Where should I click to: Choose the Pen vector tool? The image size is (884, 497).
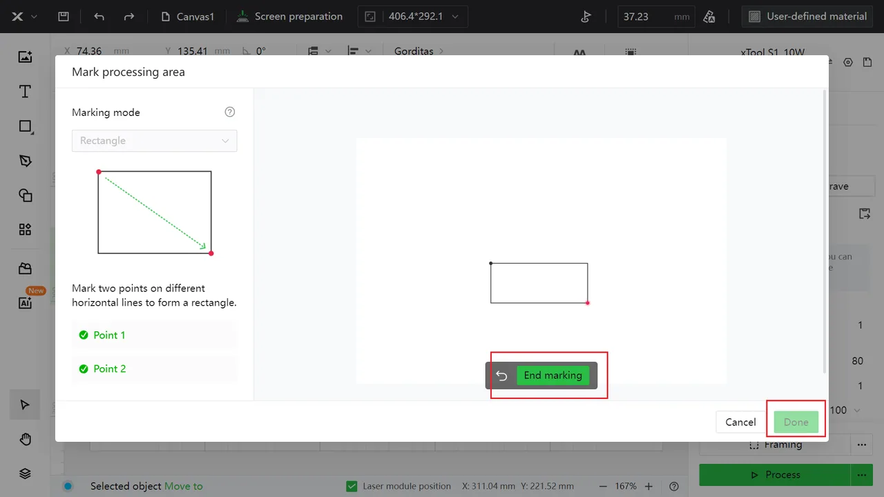[x=25, y=161]
